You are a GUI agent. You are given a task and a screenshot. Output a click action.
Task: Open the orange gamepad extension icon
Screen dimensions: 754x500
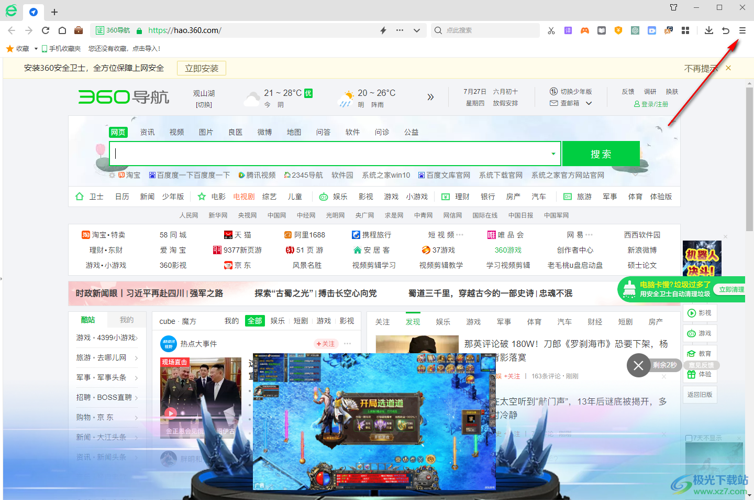coord(585,30)
